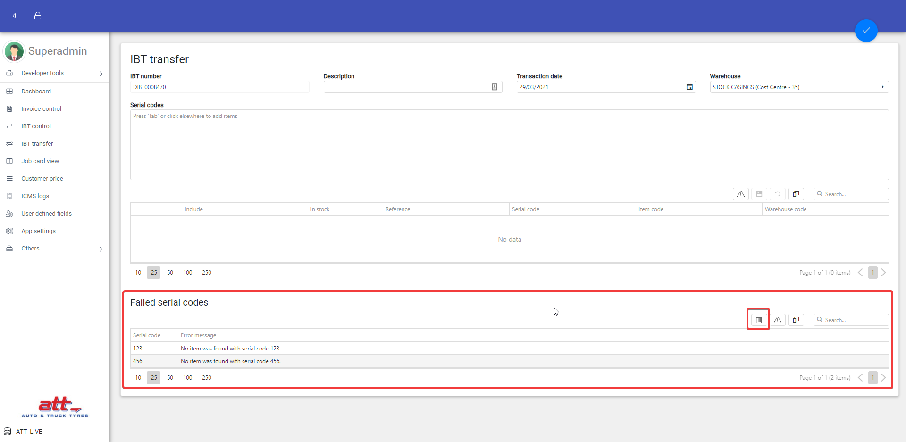
Task: Set main grid page size to 50
Action: [x=170, y=273]
